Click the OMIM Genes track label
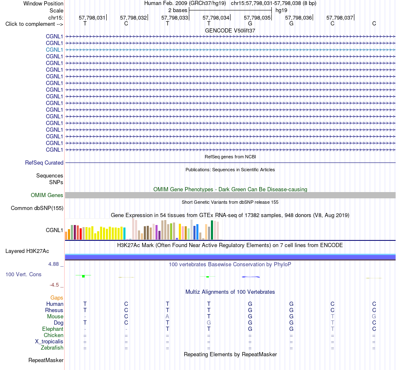This screenshot has width=396, height=370. point(47,195)
